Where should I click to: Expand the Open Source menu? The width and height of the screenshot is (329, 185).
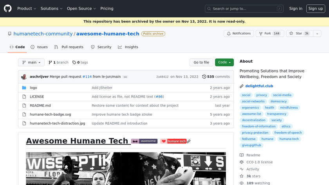point(81,9)
